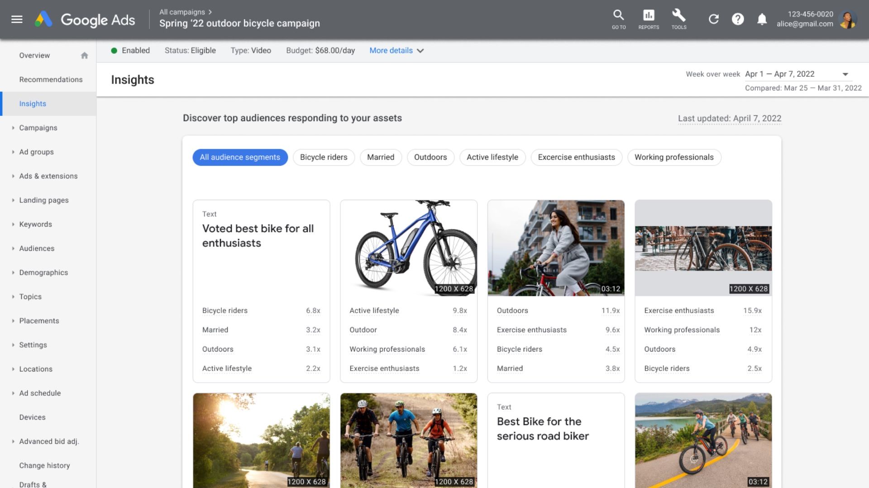Viewport: 869px width, 488px height.
Task: Open Recommendations in the sidebar
Action: (x=51, y=80)
